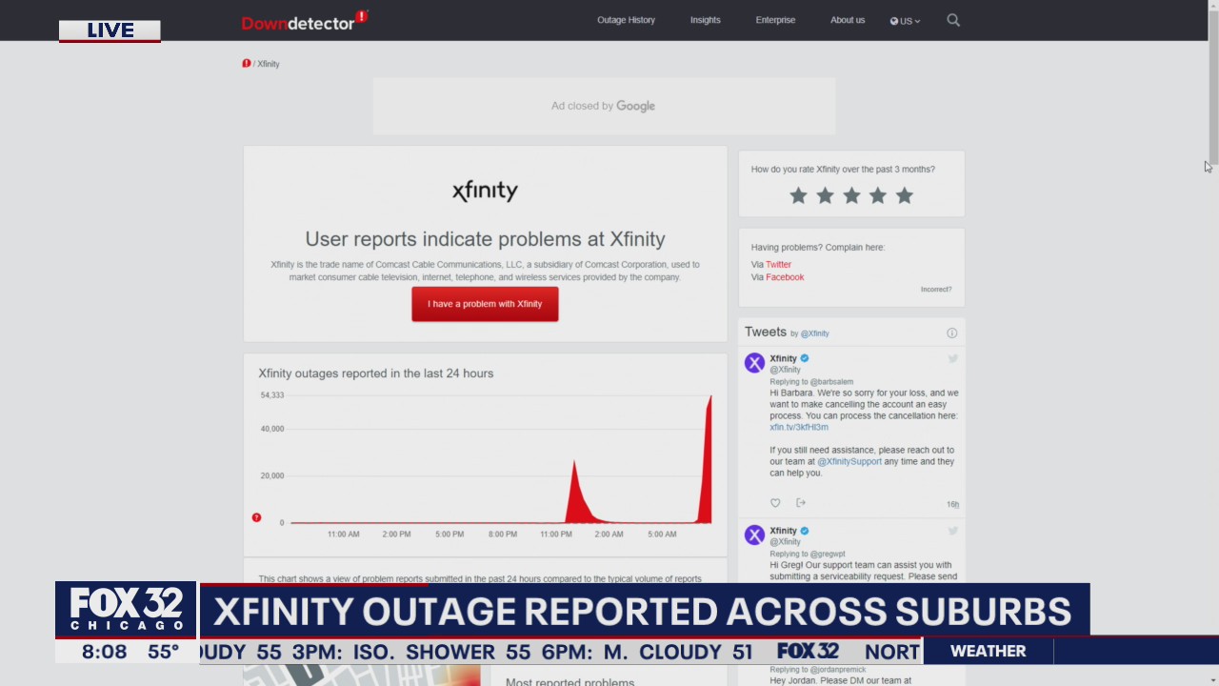Select the "Most reported problems" heading
Image resolution: width=1219 pixels, height=686 pixels.
click(570, 681)
